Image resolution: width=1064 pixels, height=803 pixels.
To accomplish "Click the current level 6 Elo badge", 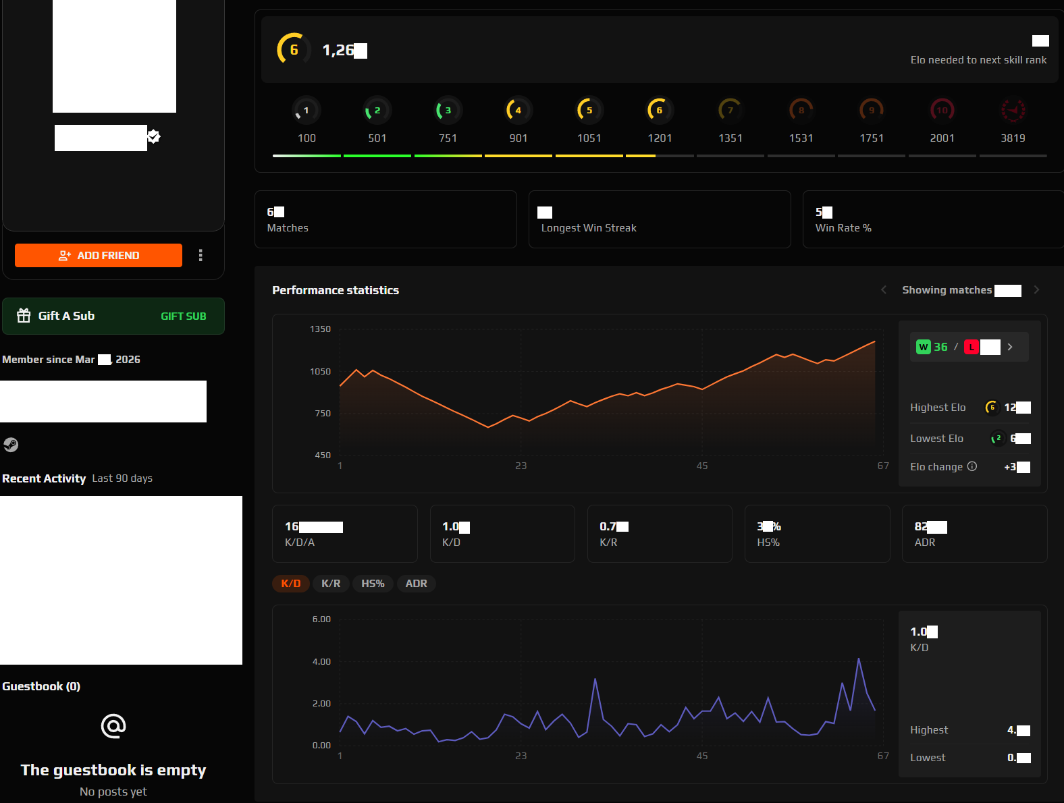I will (x=294, y=50).
